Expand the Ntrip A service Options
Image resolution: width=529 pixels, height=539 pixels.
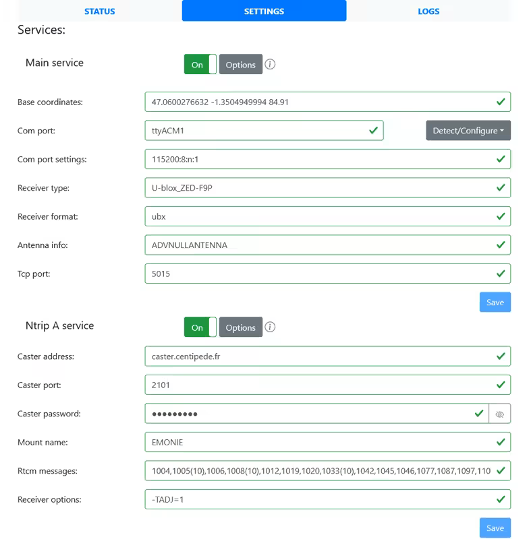240,327
